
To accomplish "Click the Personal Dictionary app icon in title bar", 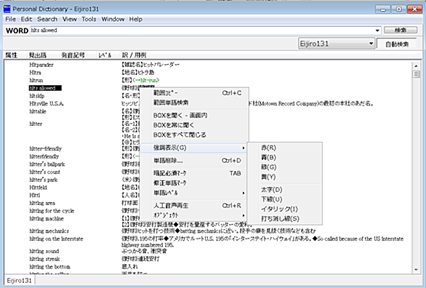I will [7, 9].
